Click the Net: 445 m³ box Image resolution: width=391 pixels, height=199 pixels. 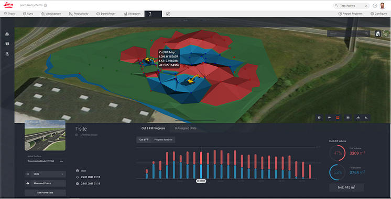[346, 188]
